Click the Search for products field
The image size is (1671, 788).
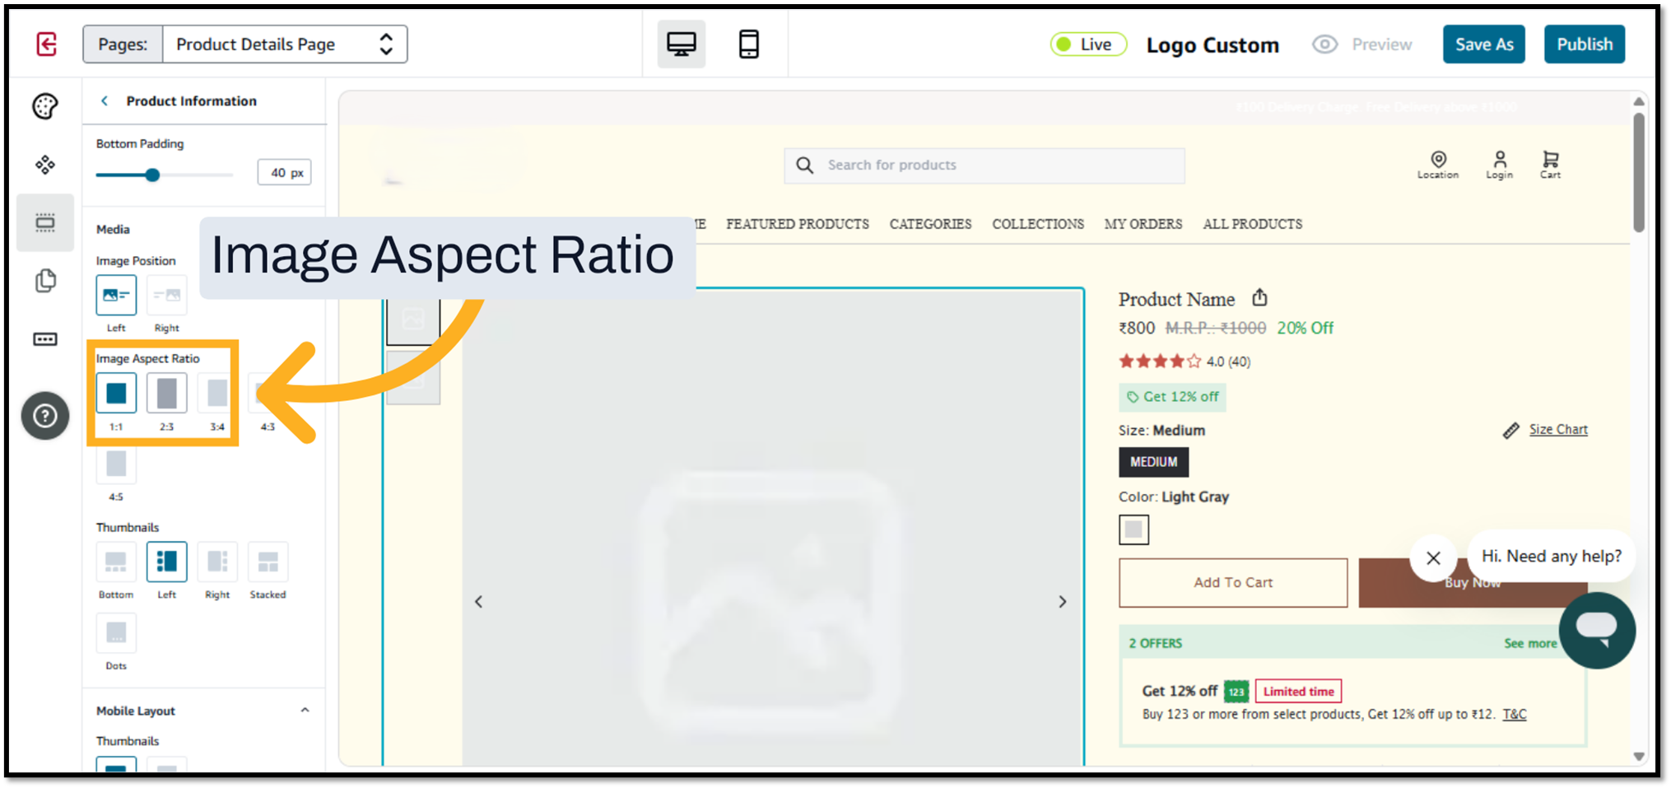[x=984, y=166]
